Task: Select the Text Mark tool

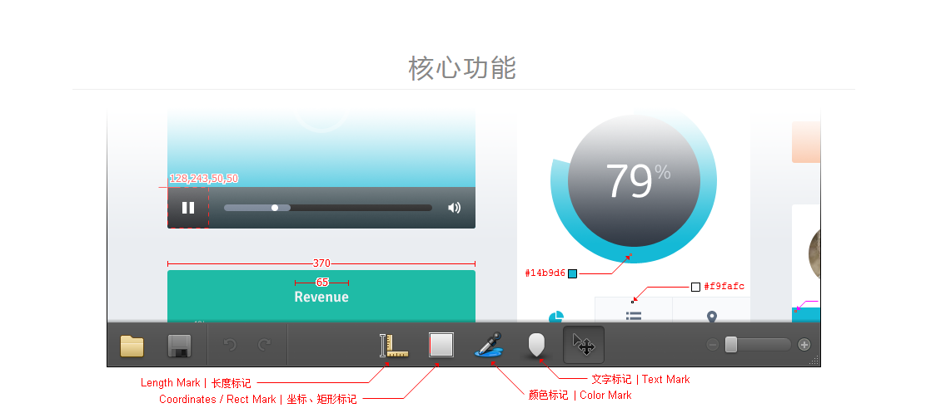Action: click(536, 345)
